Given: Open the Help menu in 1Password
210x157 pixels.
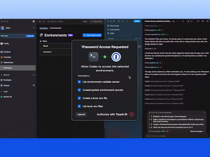Looking at the screenshot, I should point(85,21).
